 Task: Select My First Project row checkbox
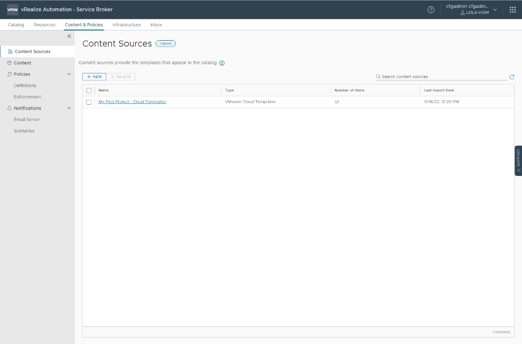tap(89, 102)
